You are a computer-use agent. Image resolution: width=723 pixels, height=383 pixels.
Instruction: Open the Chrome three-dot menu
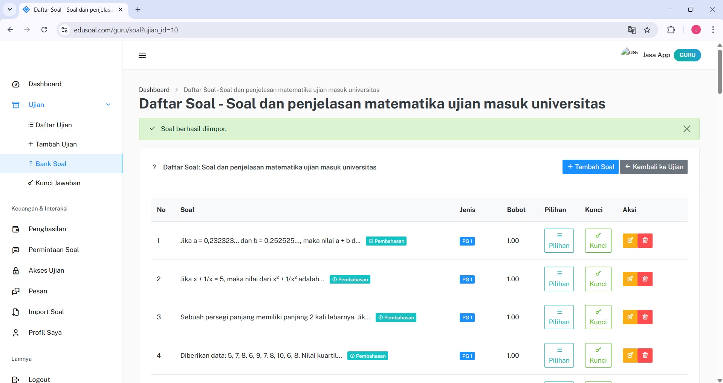pyautogui.click(x=713, y=30)
